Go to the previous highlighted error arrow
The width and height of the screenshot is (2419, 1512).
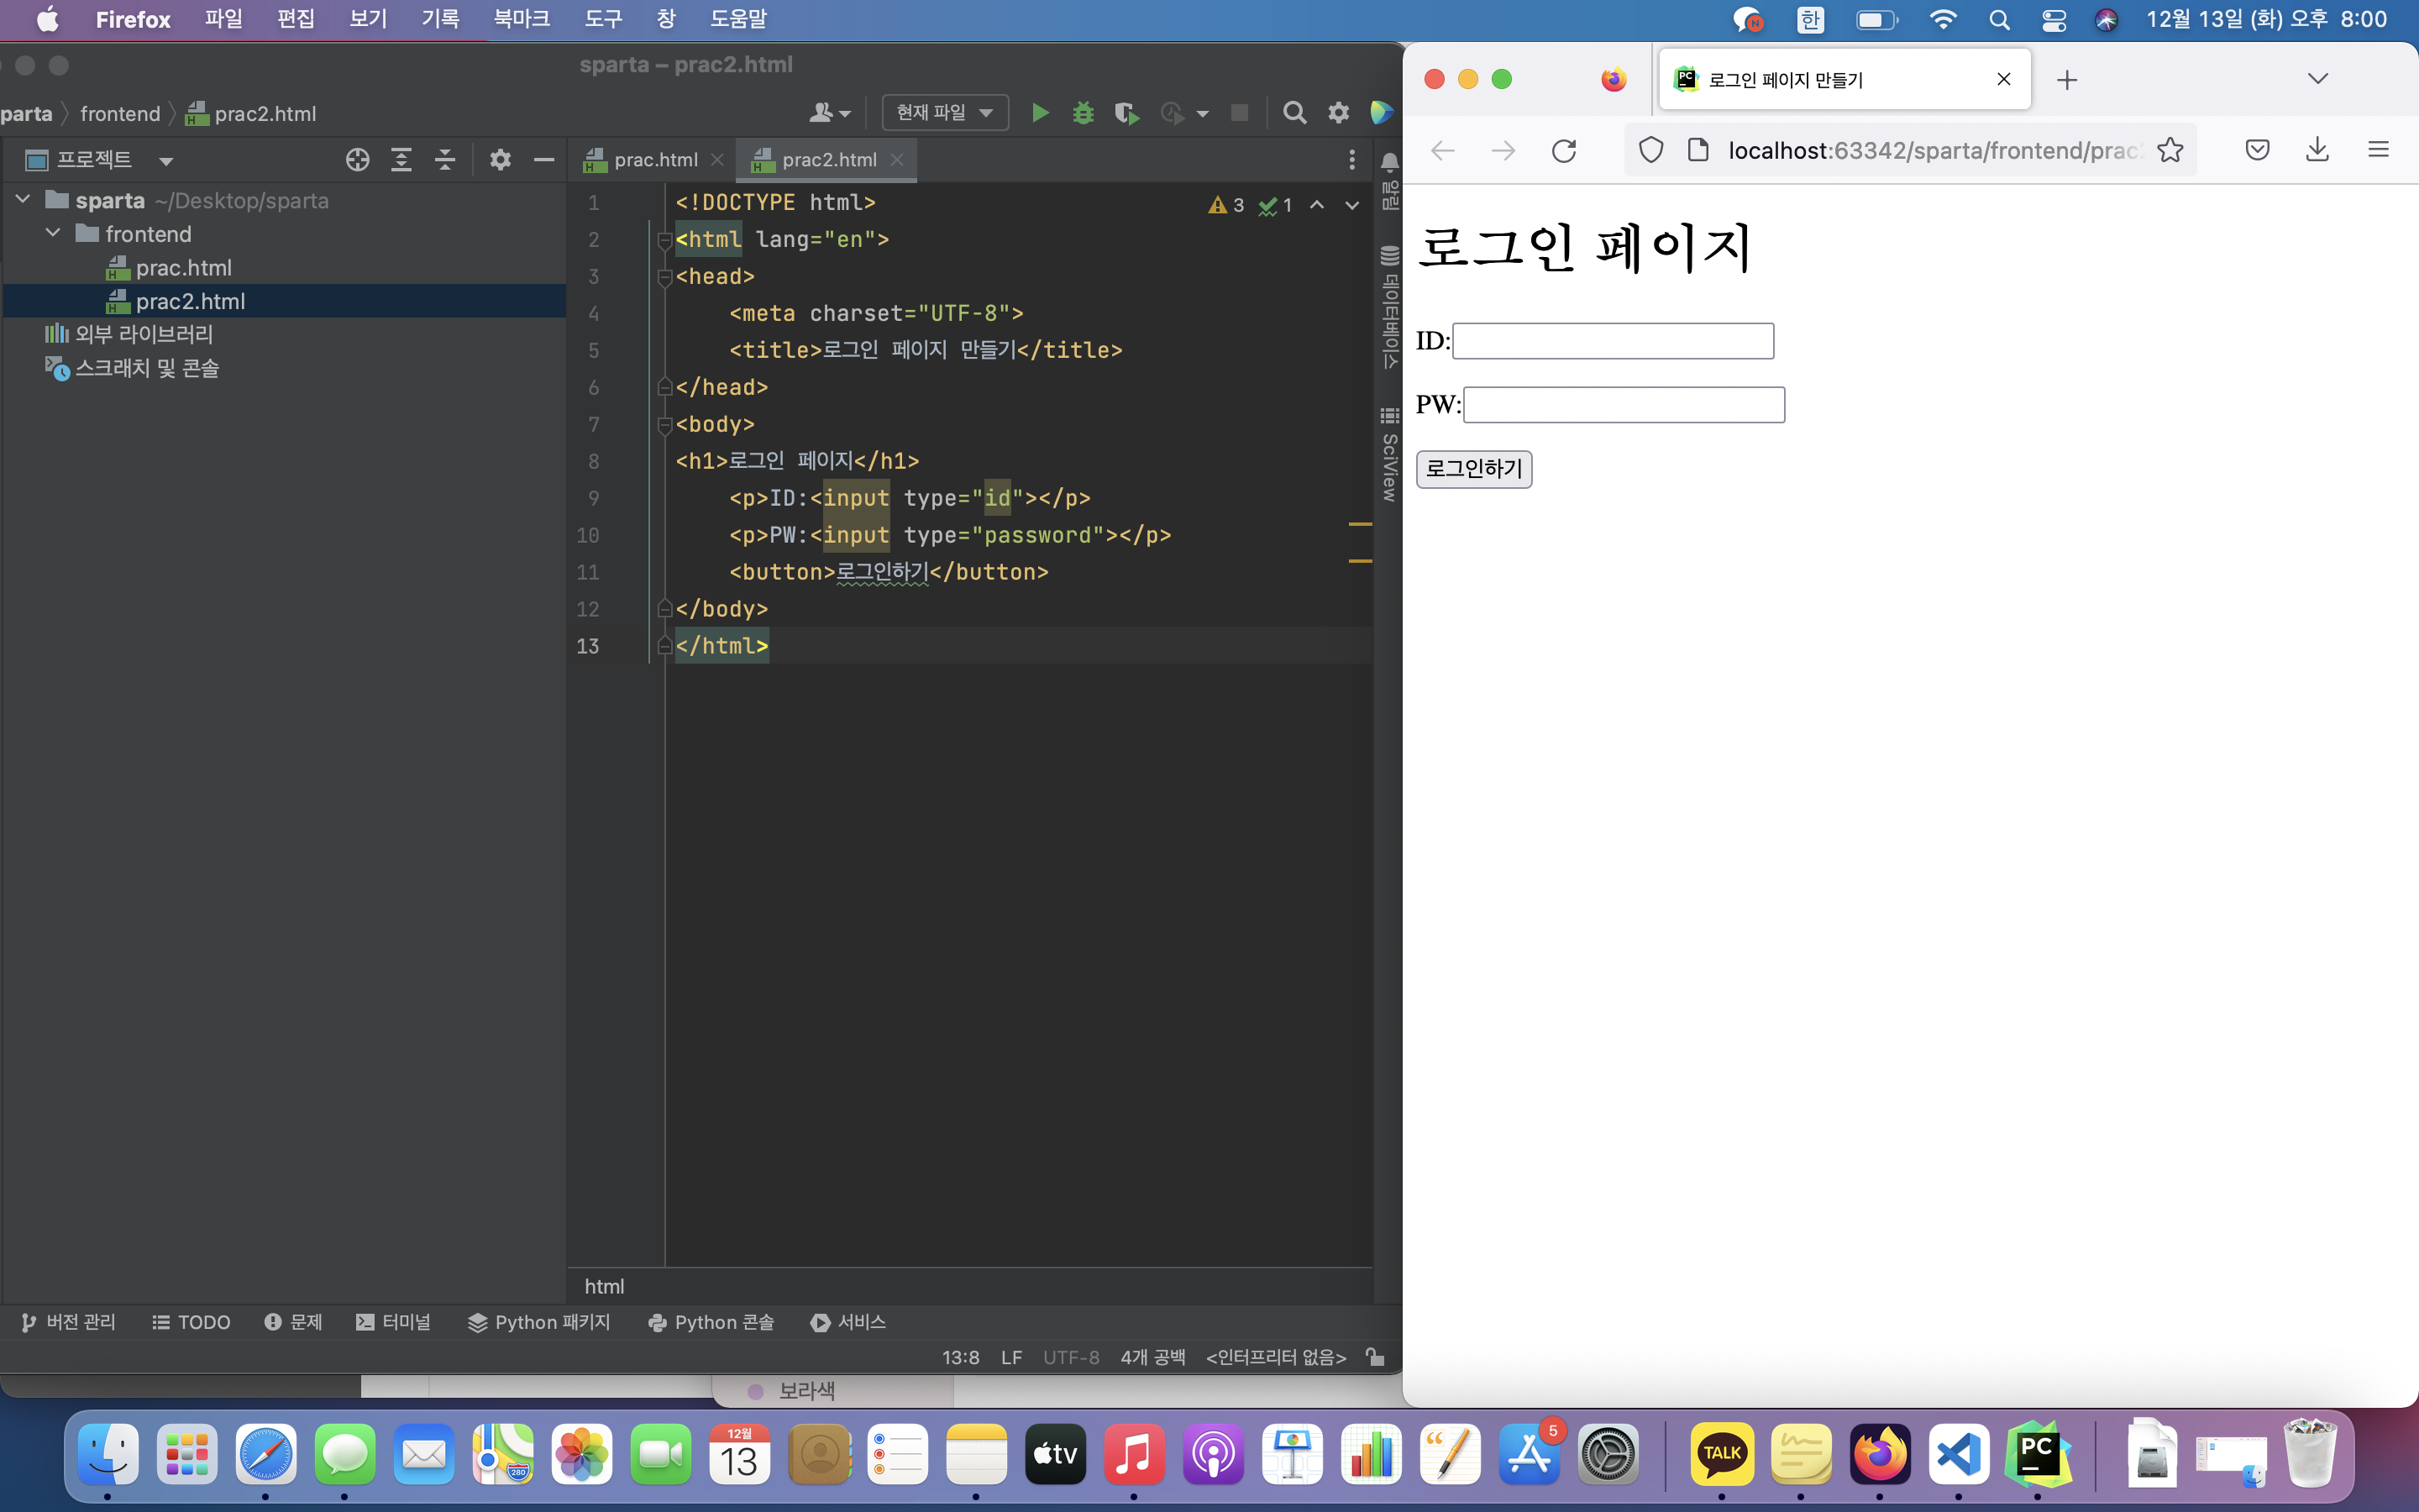1318,205
